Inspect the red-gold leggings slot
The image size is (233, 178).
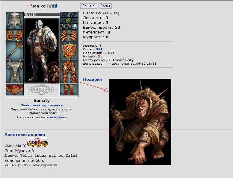(x=69, y=71)
